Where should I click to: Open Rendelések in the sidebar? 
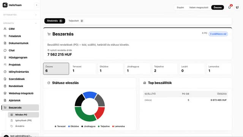tap(20, 86)
